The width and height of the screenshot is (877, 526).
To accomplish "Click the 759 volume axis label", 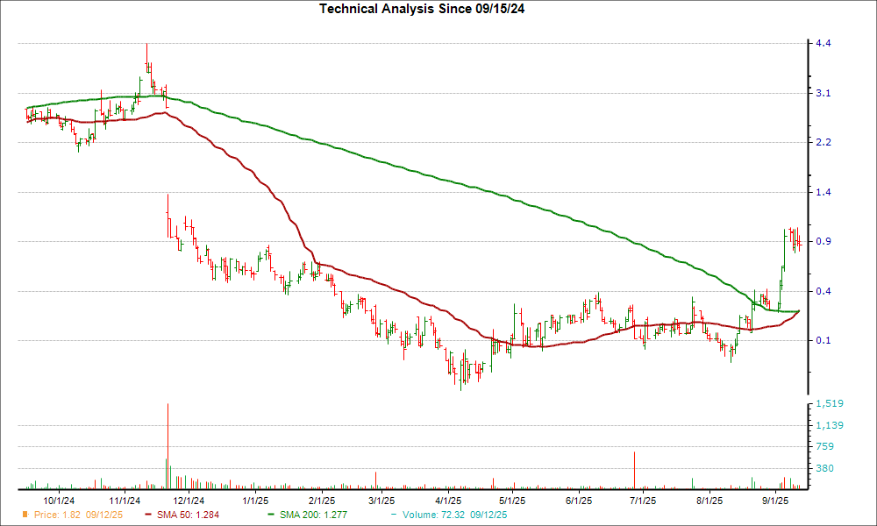I will tap(825, 446).
